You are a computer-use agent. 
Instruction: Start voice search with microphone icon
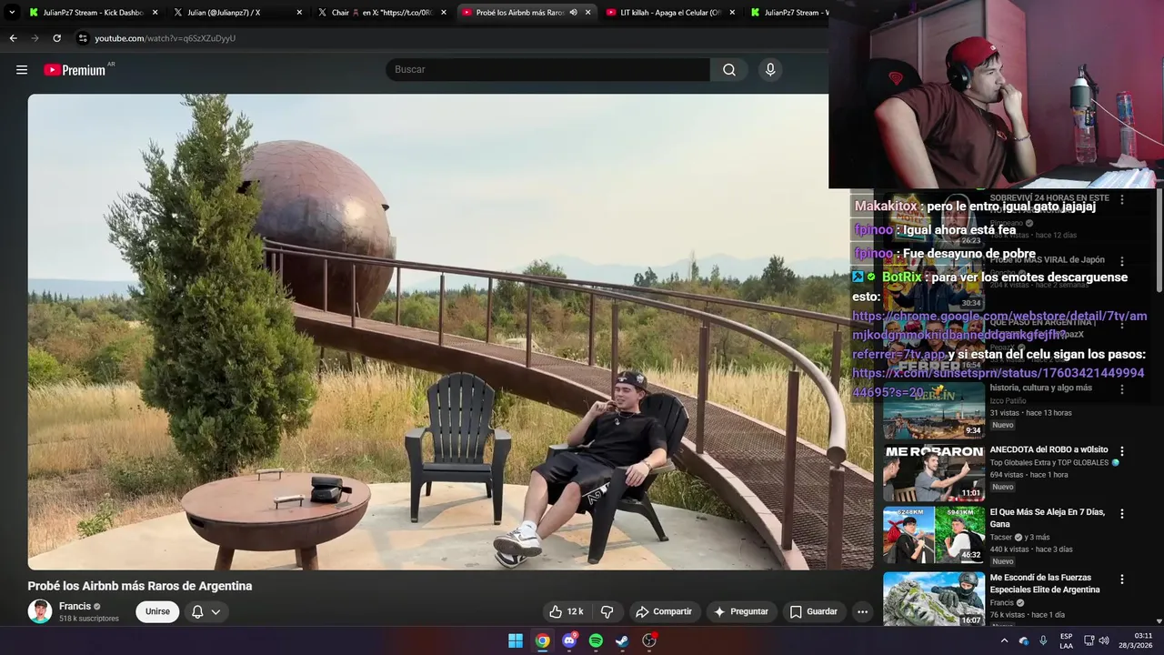tap(770, 69)
